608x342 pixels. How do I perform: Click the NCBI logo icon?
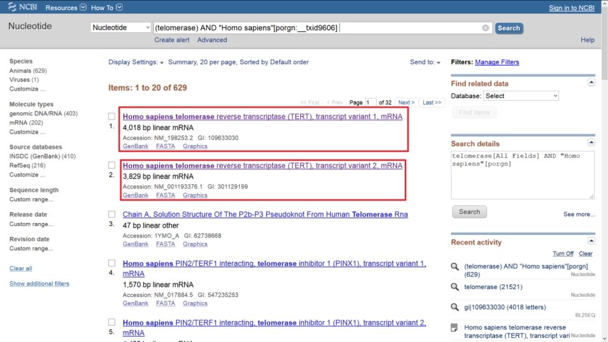pos(13,7)
